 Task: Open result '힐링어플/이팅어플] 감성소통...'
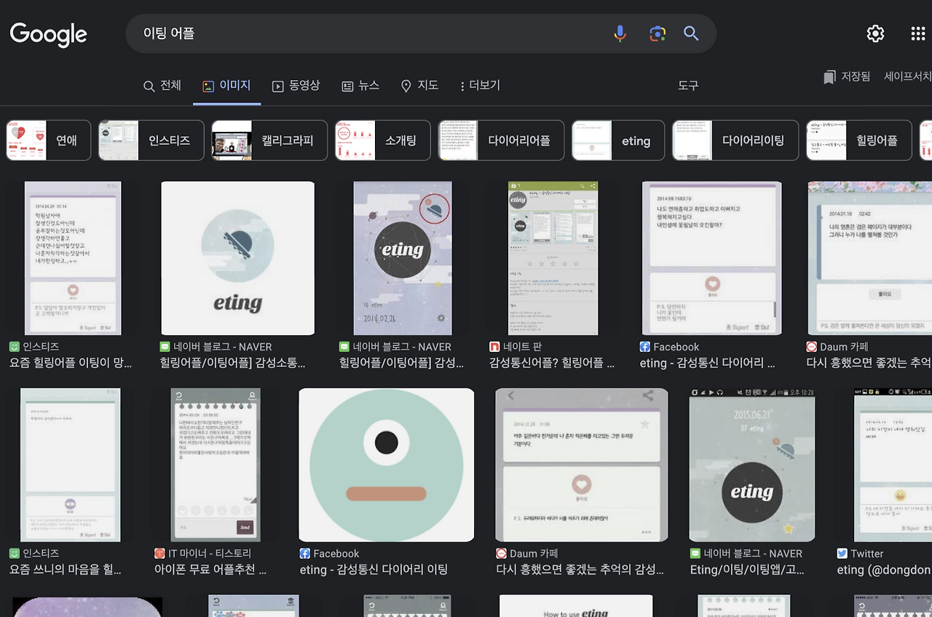pos(232,363)
